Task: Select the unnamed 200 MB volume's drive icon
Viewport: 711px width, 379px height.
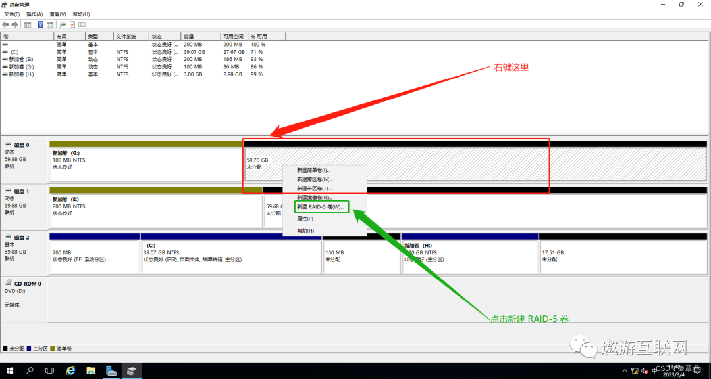Action: click(5, 45)
